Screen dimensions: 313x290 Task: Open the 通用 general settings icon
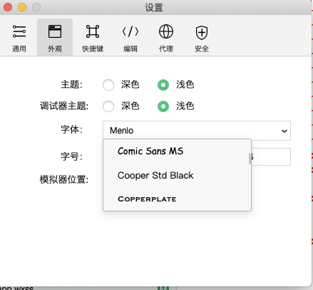tap(19, 31)
